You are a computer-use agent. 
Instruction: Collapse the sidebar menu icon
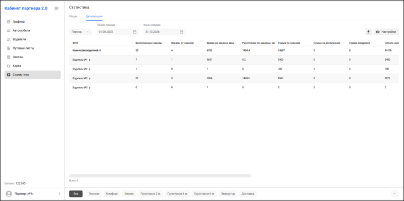click(57, 8)
